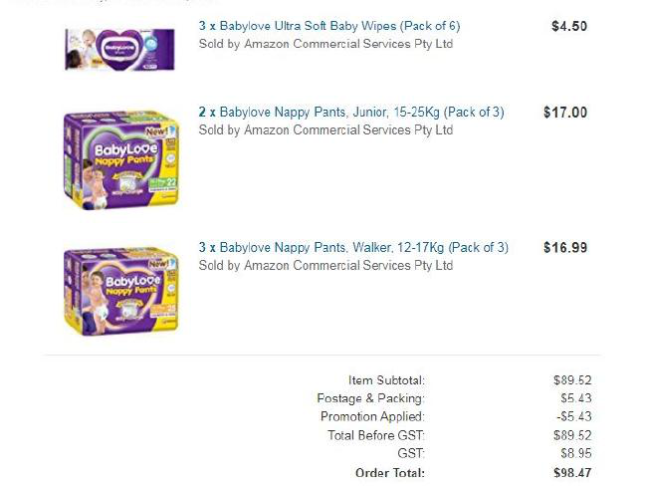Screen dimensions: 647x486
Task: Select the $4.50 wipes price
Action: tap(569, 27)
